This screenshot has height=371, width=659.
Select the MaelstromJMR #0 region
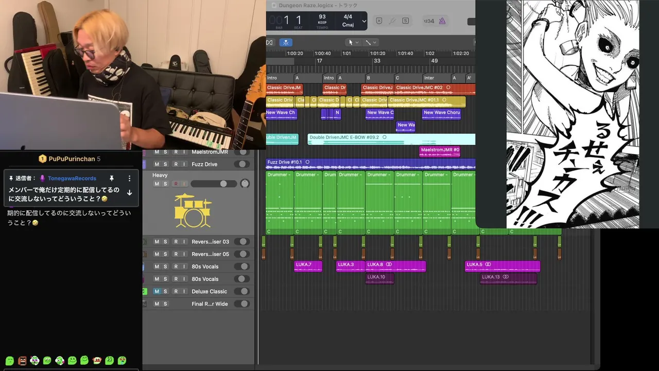tap(440, 151)
